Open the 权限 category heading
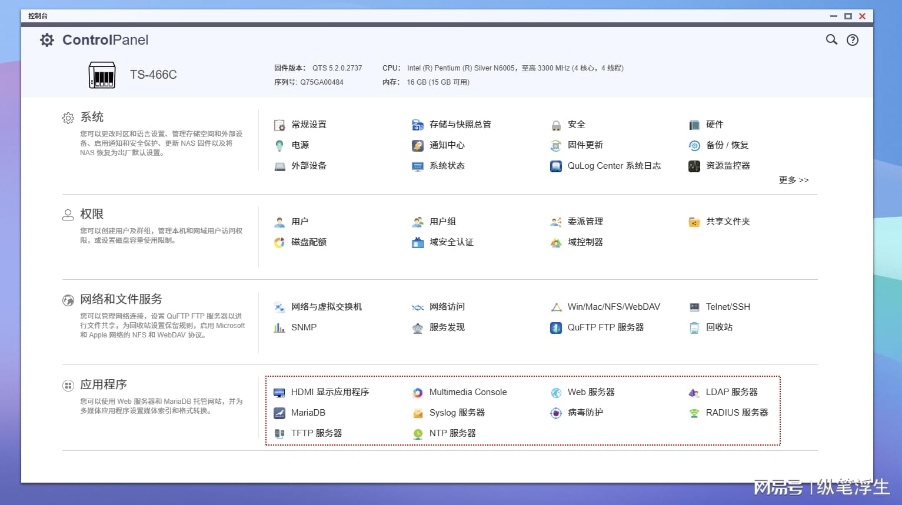 coord(92,214)
